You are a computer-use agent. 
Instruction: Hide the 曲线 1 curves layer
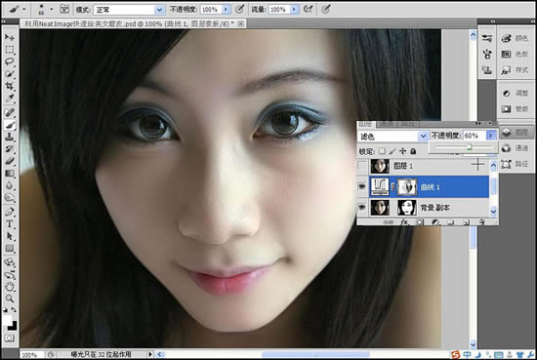[x=362, y=186]
